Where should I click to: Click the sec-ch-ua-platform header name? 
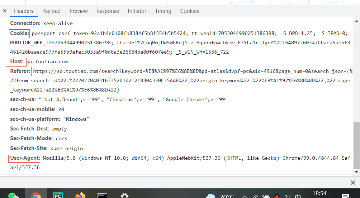(x=35, y=119)
